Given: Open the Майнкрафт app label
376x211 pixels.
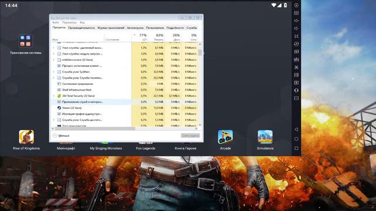Looking at the screenshot, I should [x=66, y=148].
